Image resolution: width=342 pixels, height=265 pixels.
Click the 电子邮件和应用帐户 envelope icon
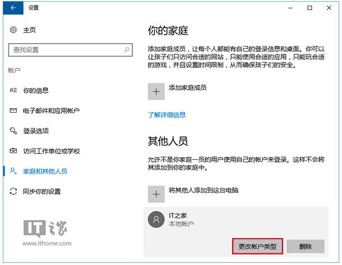(x=13, y=110)
